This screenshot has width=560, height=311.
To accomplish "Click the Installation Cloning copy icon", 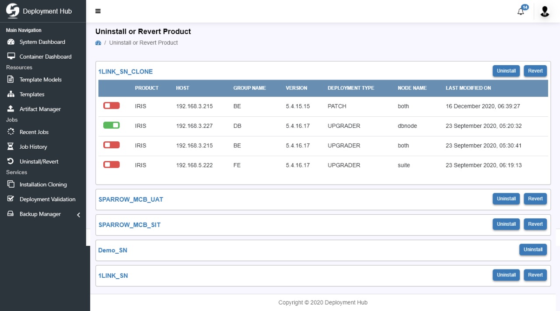I will pyautogui.click(x=11, y=185).
